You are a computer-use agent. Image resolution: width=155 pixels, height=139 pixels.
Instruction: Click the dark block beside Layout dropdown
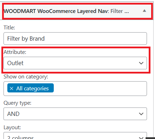pos(150,138)
